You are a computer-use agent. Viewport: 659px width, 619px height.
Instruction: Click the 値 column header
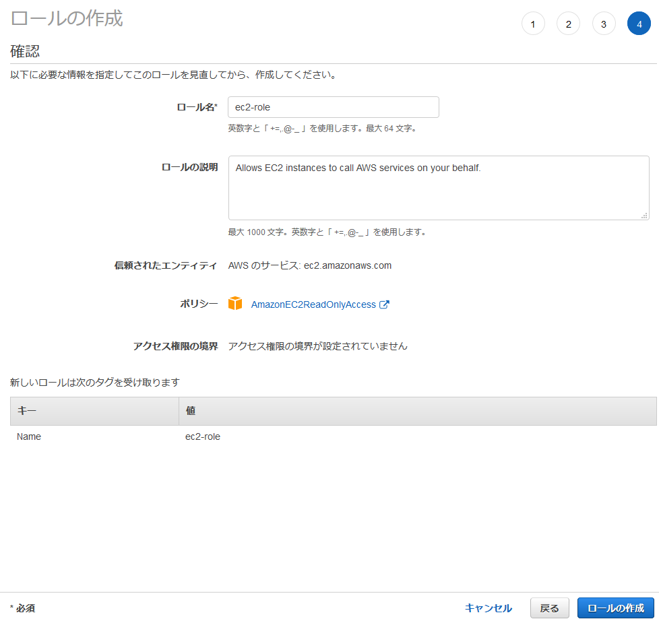(x=418, y=411)
